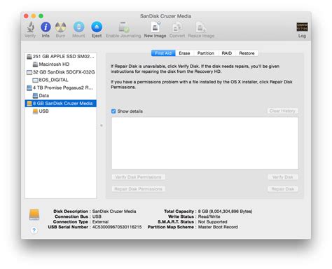The height and width of the screenshot is (269, 332).
Task: Open the Log viewer icon
Action: coord(302,27)
